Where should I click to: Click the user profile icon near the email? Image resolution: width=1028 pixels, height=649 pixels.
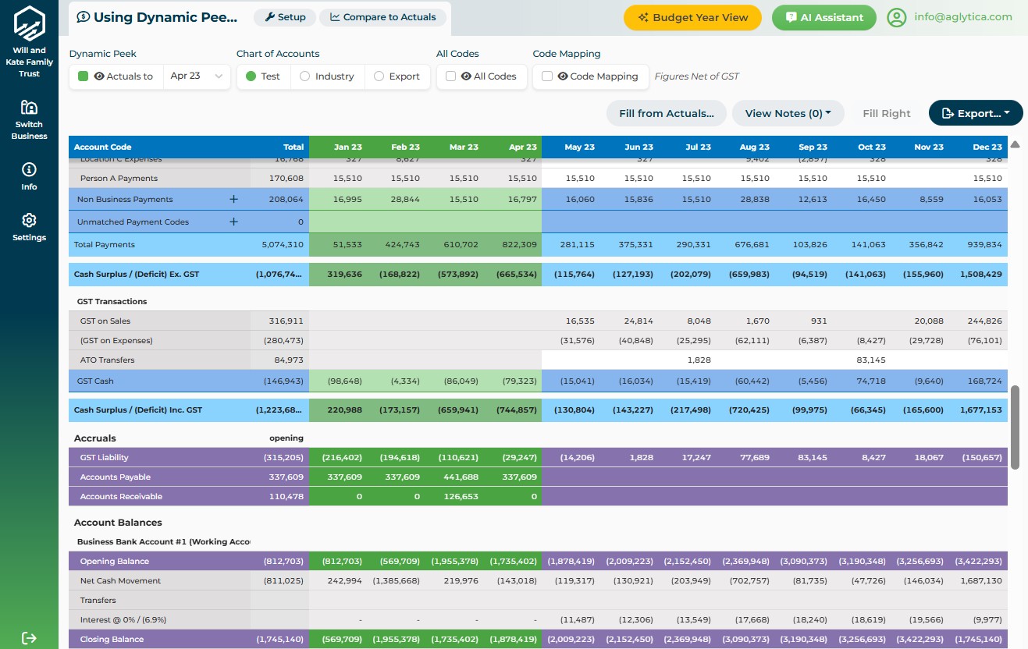[896, 16]
